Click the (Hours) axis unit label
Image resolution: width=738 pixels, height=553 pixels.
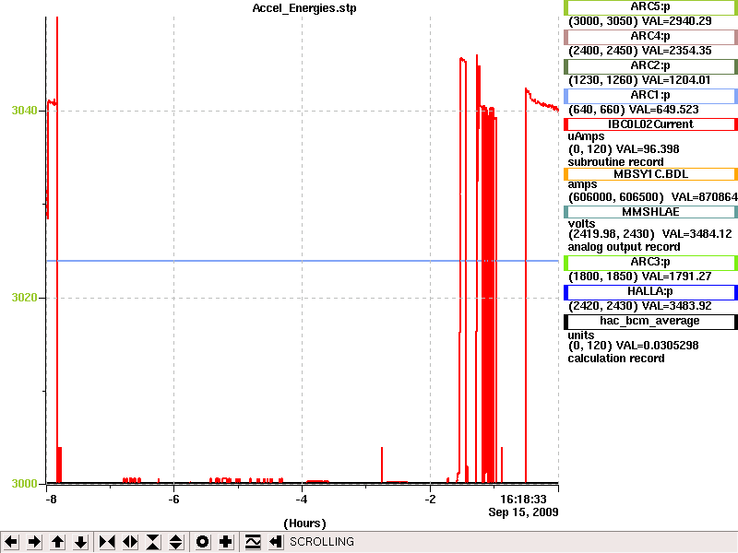tap(304, 524)
